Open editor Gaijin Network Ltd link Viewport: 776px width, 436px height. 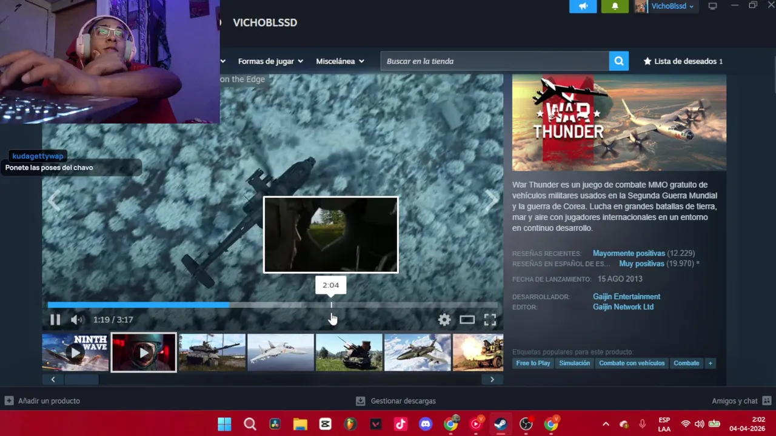point(623,307)
